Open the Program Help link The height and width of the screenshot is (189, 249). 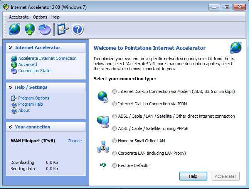pyautogui.click(x=30, y=104)
